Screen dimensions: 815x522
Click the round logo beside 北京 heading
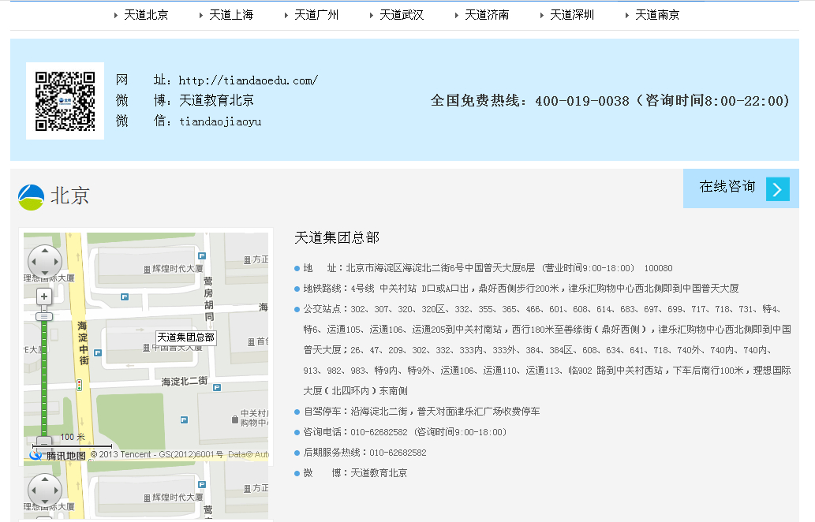tap(31, 197)
